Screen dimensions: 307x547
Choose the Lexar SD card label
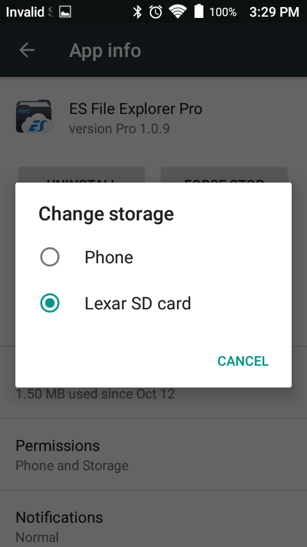point(138,304)
